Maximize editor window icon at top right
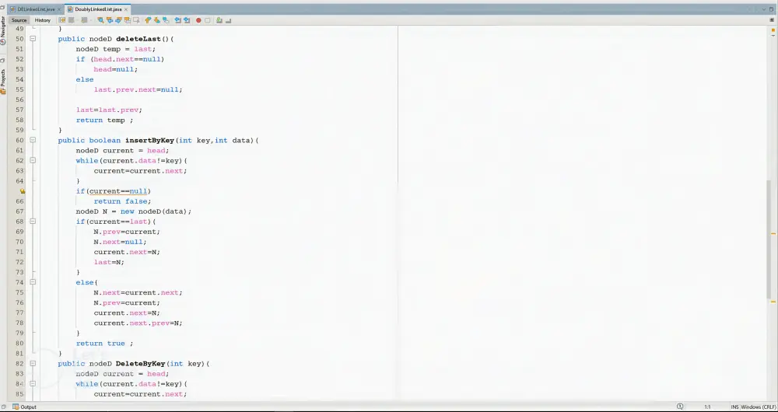 pyautogui.click(x=772, y=9)
